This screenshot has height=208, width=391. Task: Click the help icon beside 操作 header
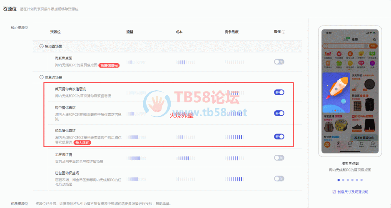click(284, 32)
